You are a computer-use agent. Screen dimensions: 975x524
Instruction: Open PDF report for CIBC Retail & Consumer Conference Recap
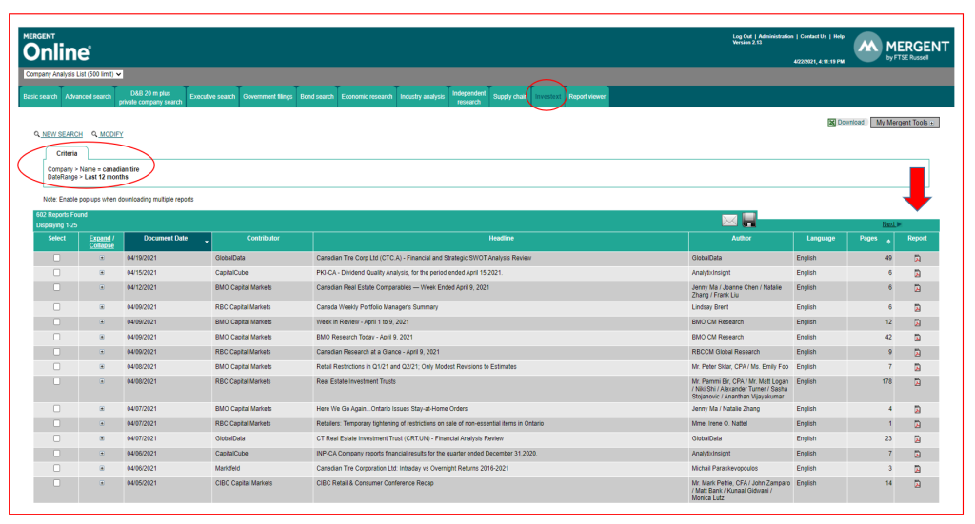pos(917,484)
